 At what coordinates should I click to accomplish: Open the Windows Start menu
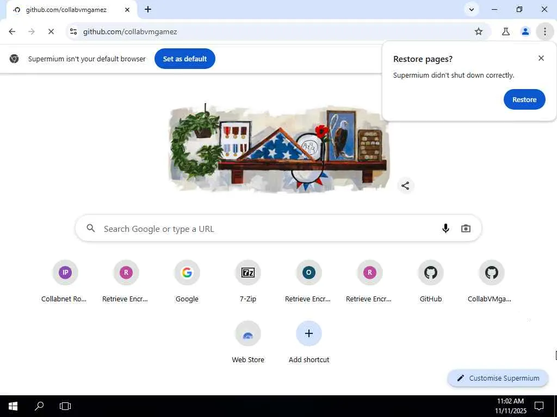point(13,406)
